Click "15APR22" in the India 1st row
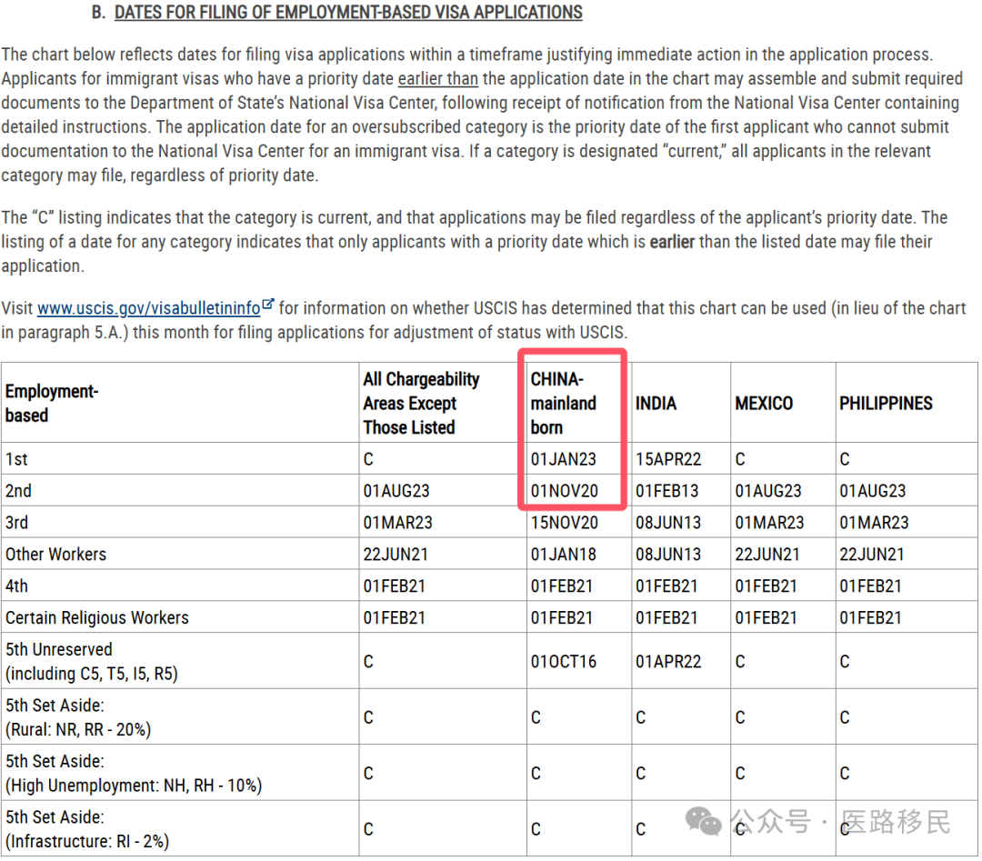The width and height of the screenshot is (982, 861). pyautogui.click(x=668, y=459)
